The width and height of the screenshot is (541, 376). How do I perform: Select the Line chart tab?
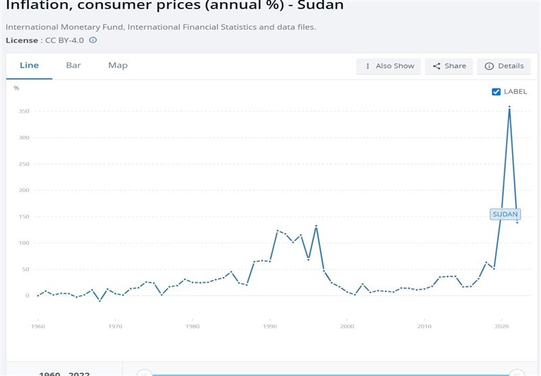pos(29,65)
